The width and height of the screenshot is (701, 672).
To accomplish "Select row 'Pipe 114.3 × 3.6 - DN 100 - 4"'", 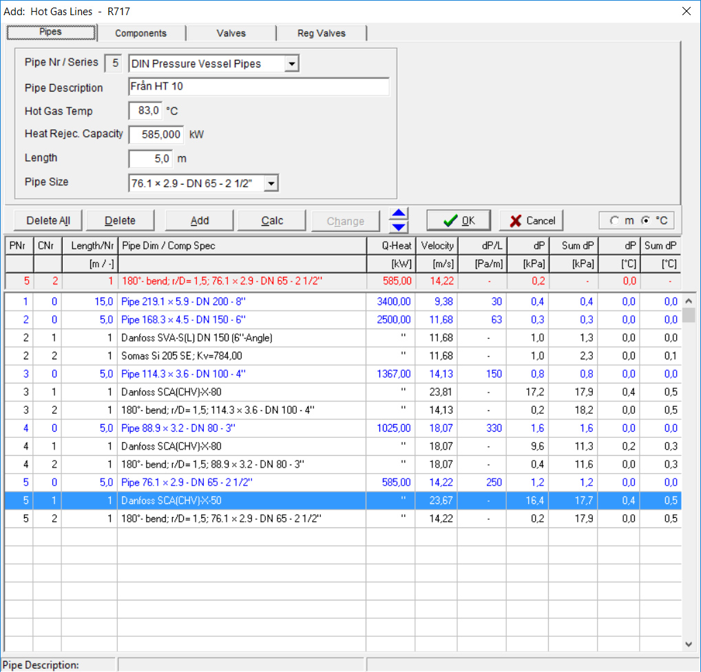I will tap(343, 374).
